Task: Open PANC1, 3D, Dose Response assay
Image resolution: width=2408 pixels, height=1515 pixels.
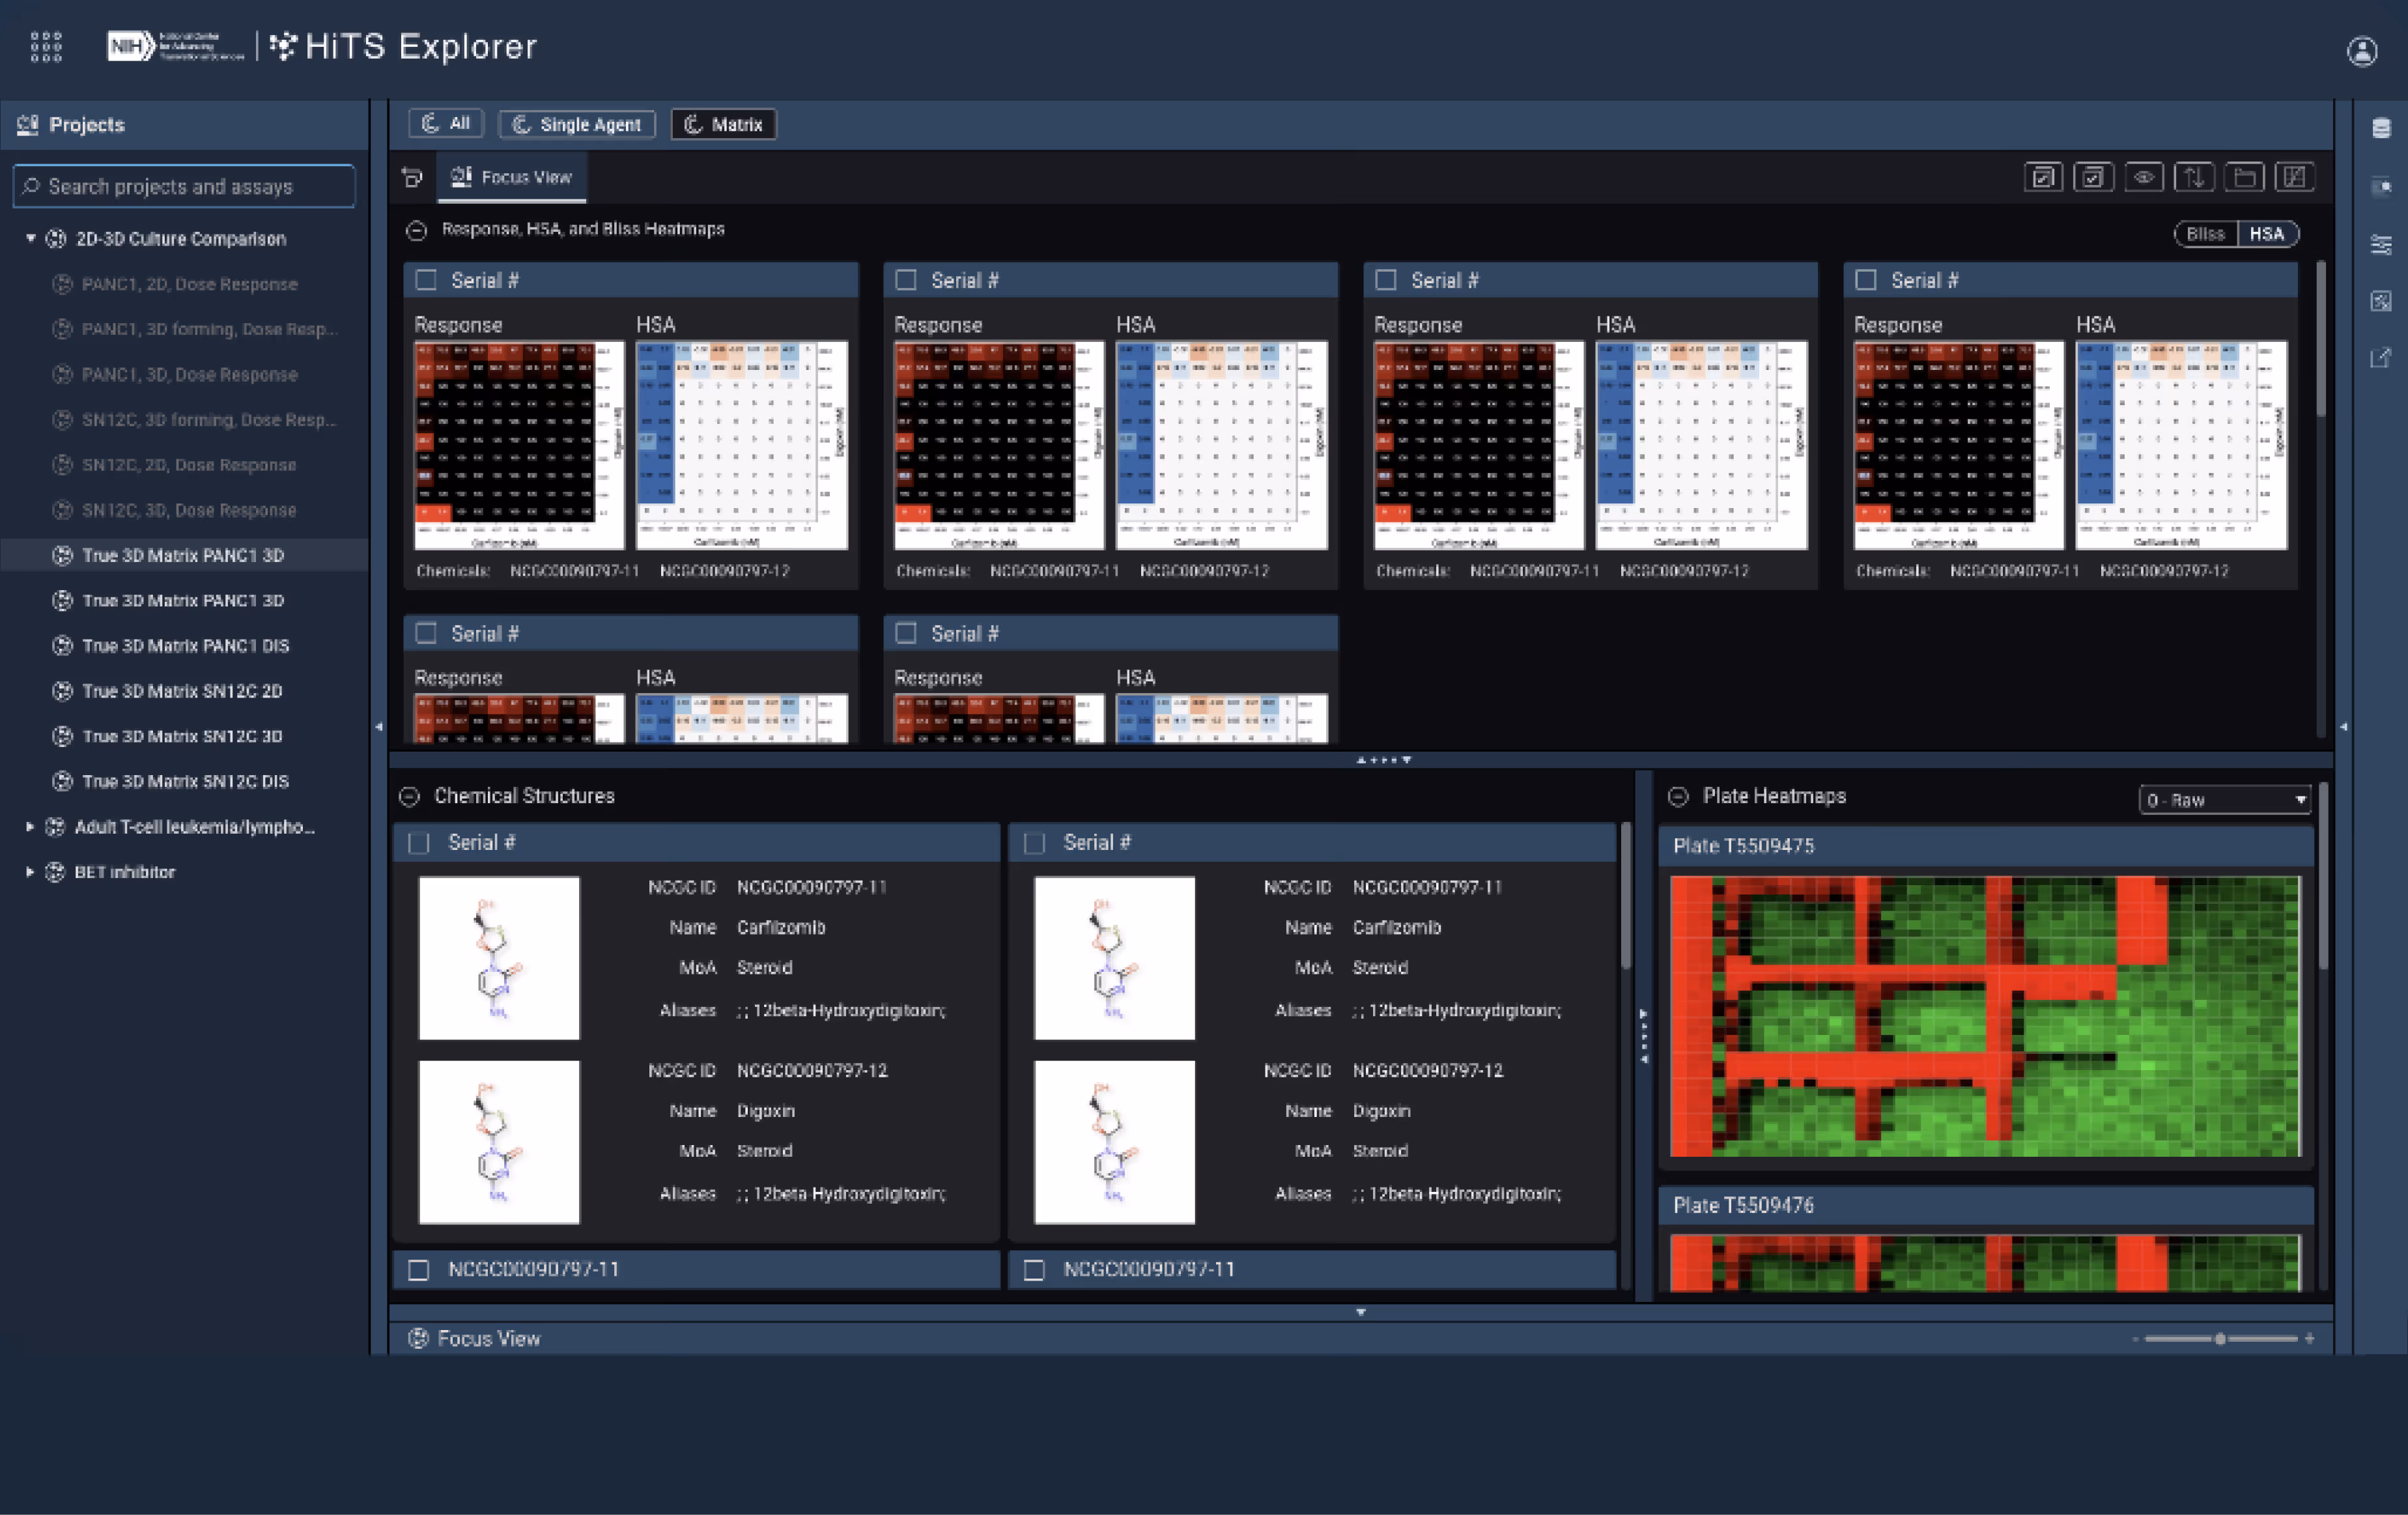Action: click(189, 375)
